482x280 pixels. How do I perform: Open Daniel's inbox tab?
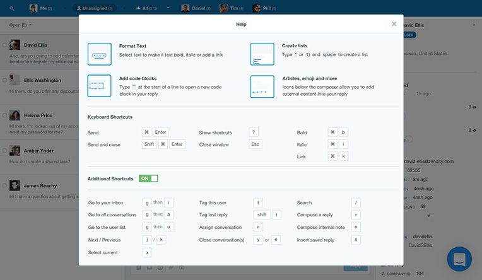click(x=196, y=8)
